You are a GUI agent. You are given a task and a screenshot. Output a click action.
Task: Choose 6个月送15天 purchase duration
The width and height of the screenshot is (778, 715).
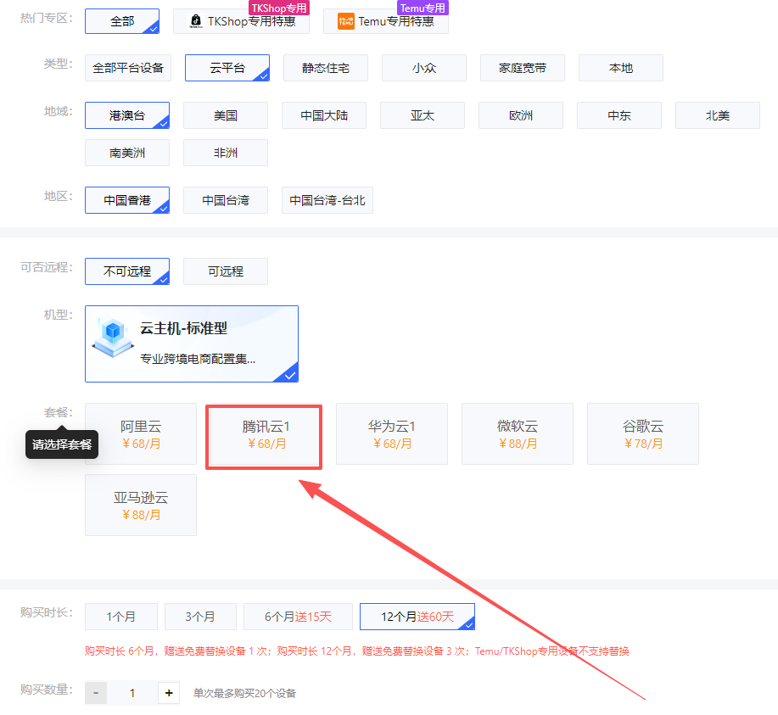click(298, 617)
